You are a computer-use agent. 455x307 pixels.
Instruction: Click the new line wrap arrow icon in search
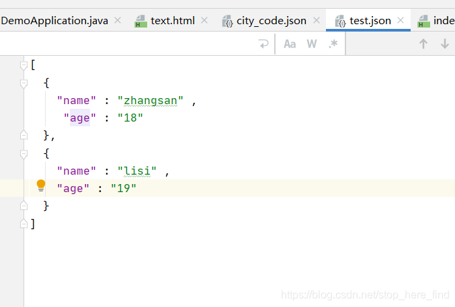coord(263,44)
